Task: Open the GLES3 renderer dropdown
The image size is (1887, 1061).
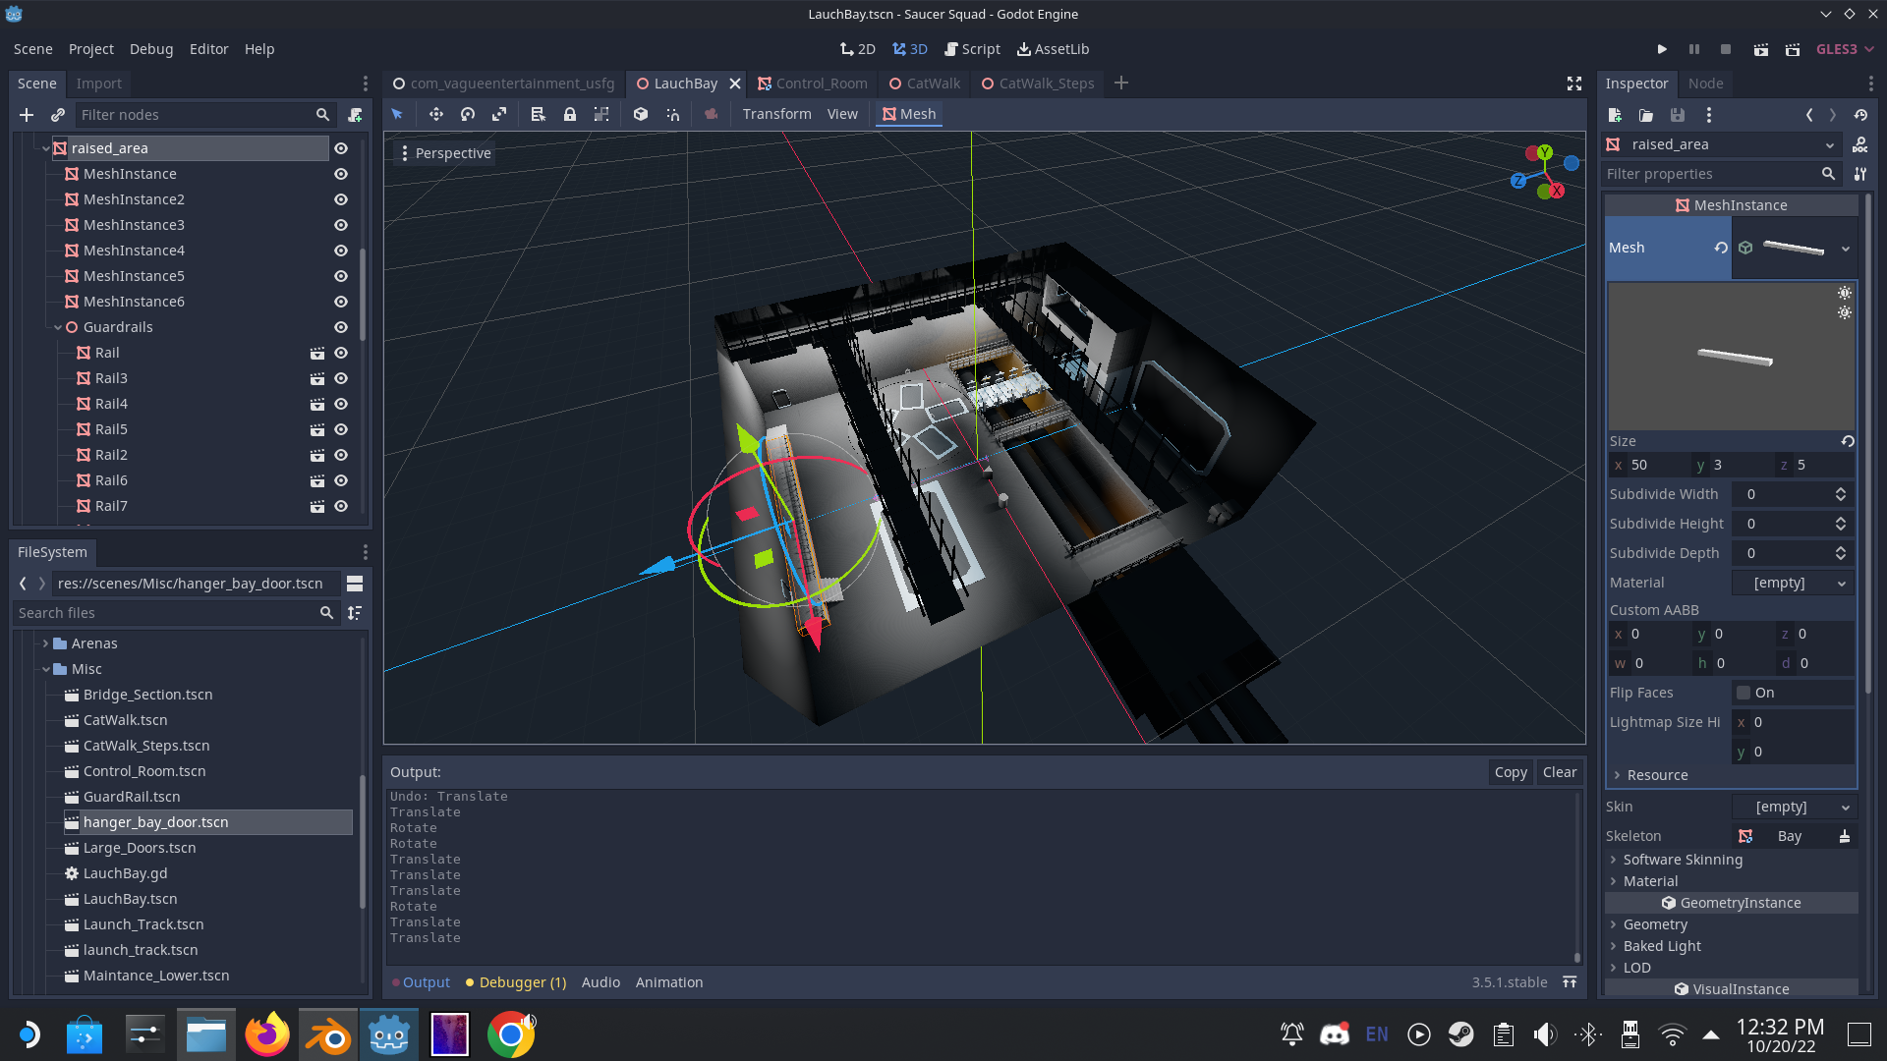Action: tap(1845, 49)
